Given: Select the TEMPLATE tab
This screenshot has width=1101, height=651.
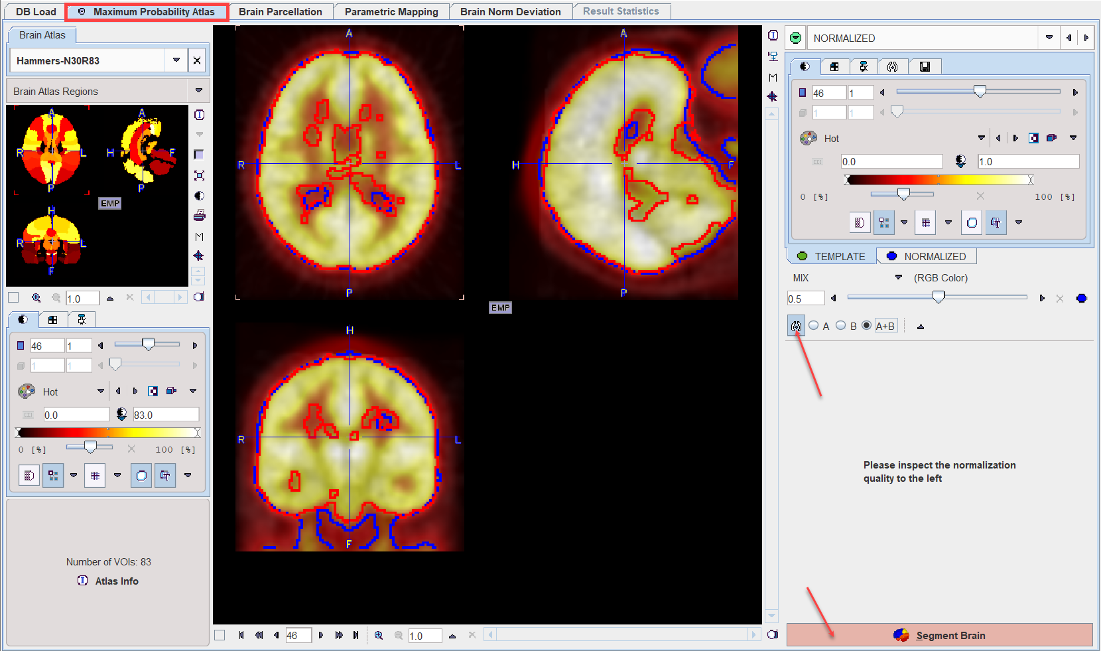Looking at the screenshot, I should coord(832,256).
